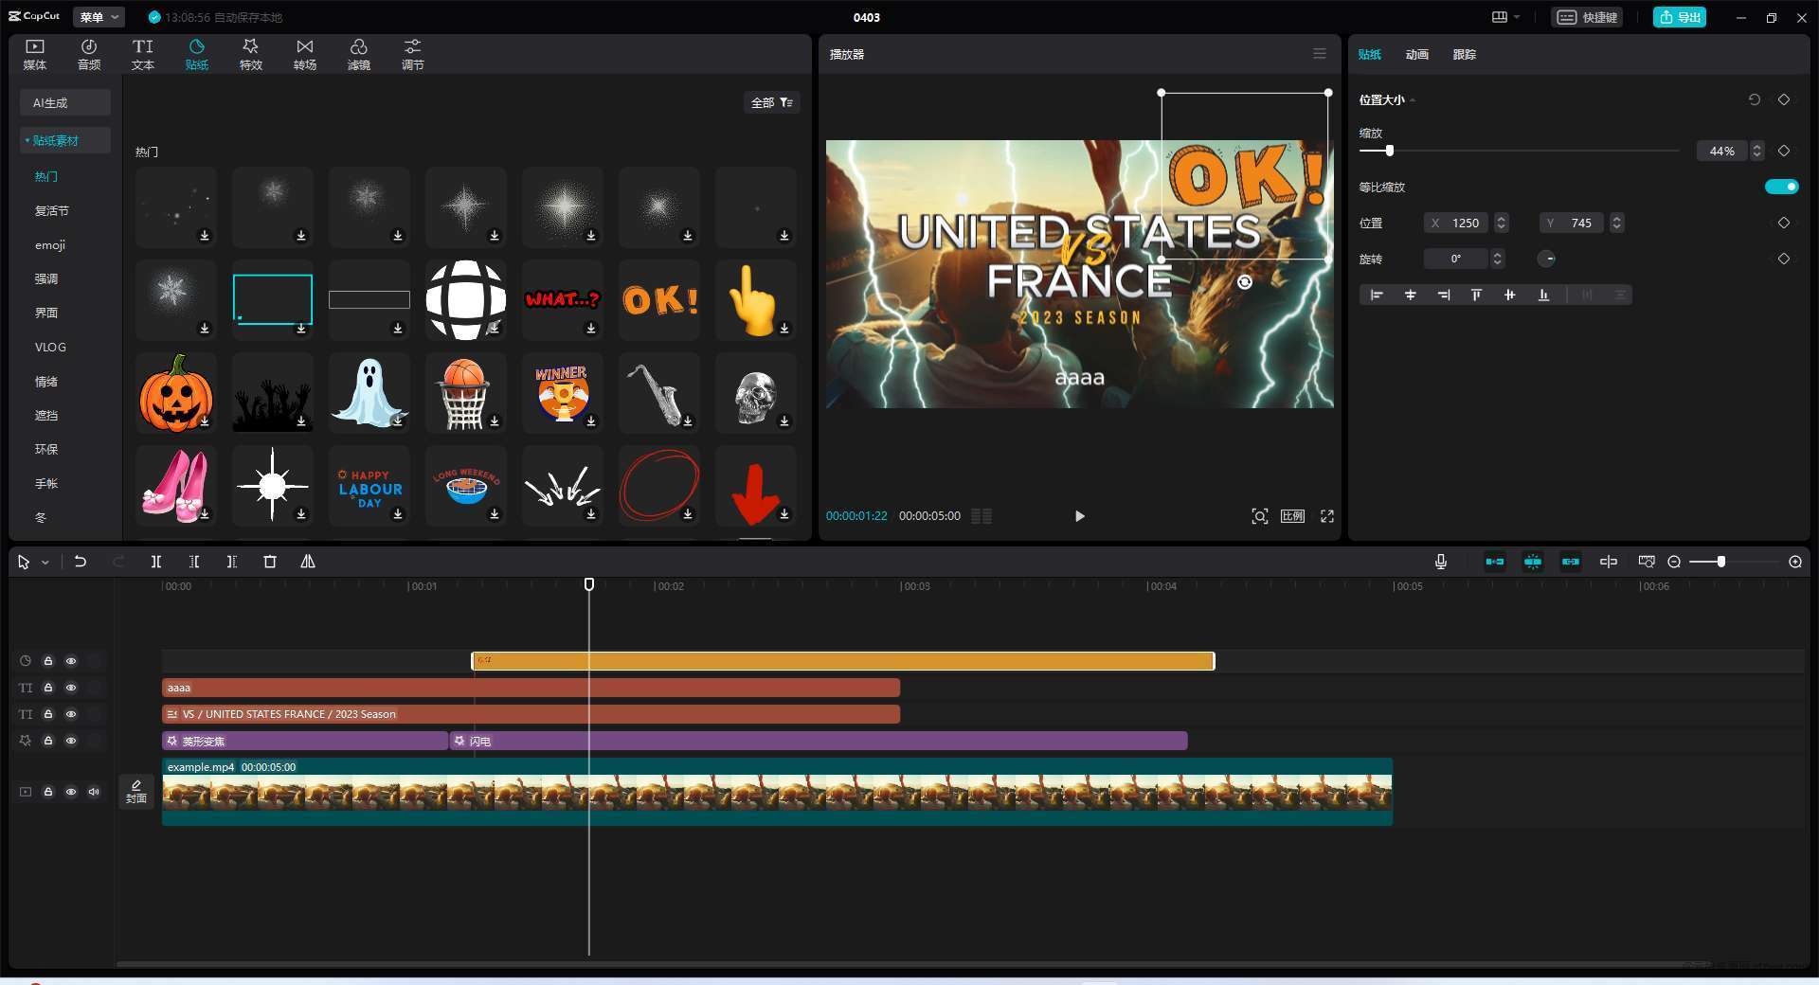Screen dimensions: 1819x985
Task: Hide the sticker track
Action: [x=71, y=661]
